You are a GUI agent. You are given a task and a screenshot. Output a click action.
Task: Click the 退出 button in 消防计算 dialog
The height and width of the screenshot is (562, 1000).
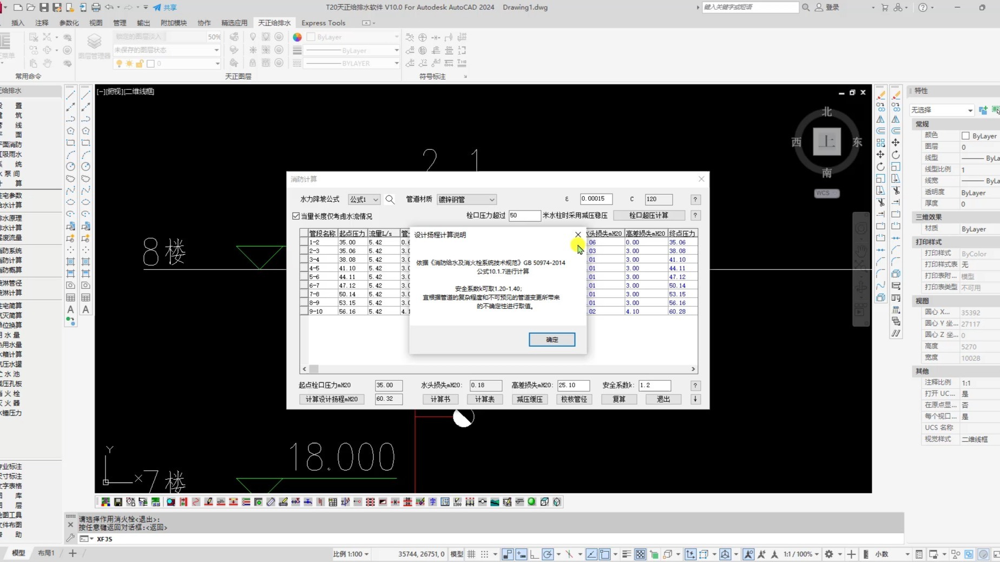click(663, 399)
